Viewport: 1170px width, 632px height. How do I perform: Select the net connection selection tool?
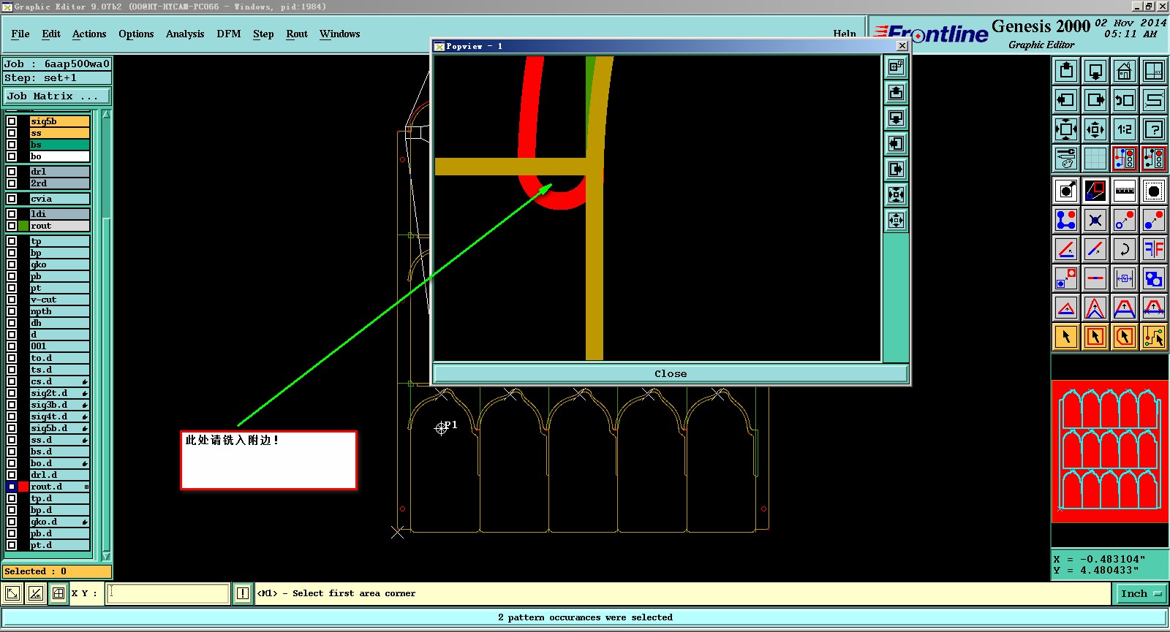click(x=1154, y=337)
